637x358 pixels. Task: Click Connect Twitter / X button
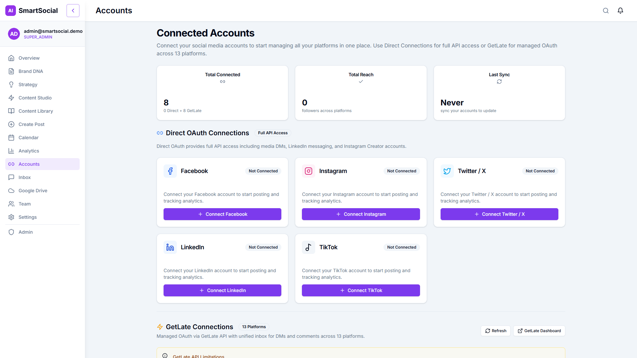(x=499, y=214)
